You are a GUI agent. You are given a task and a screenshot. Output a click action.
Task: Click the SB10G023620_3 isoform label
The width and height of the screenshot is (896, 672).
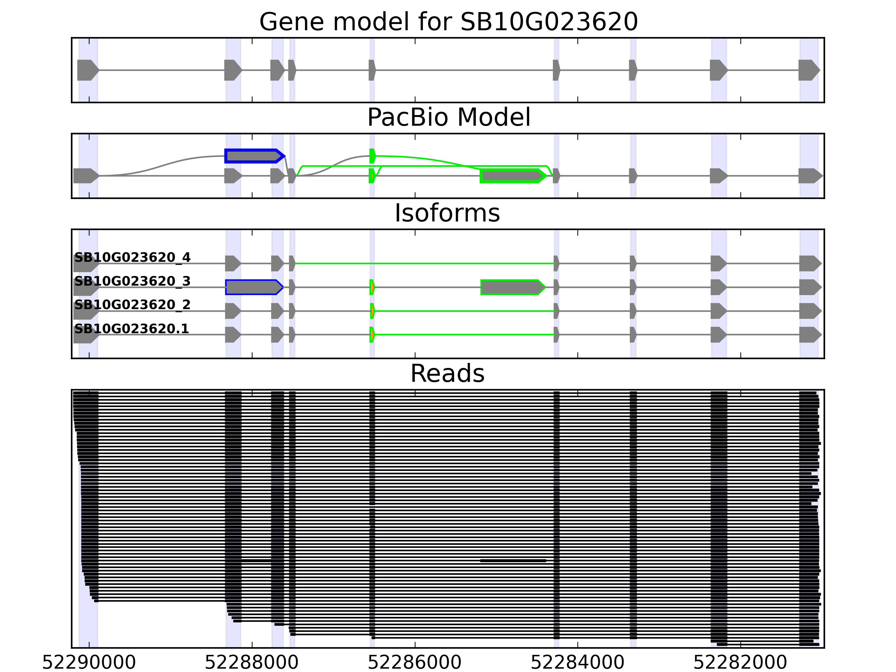pyautogui.click(x=132, y=281)
